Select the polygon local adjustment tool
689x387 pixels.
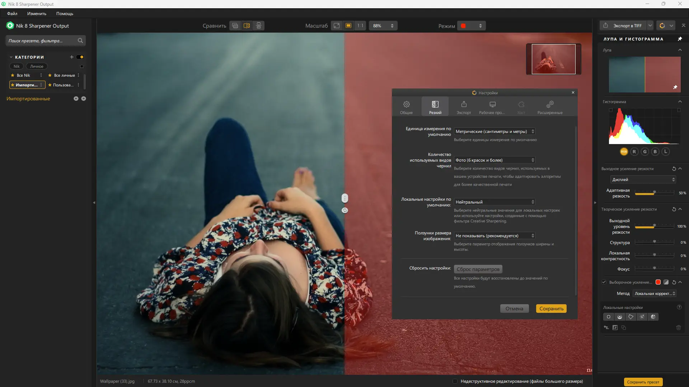[x=631, y=317]
